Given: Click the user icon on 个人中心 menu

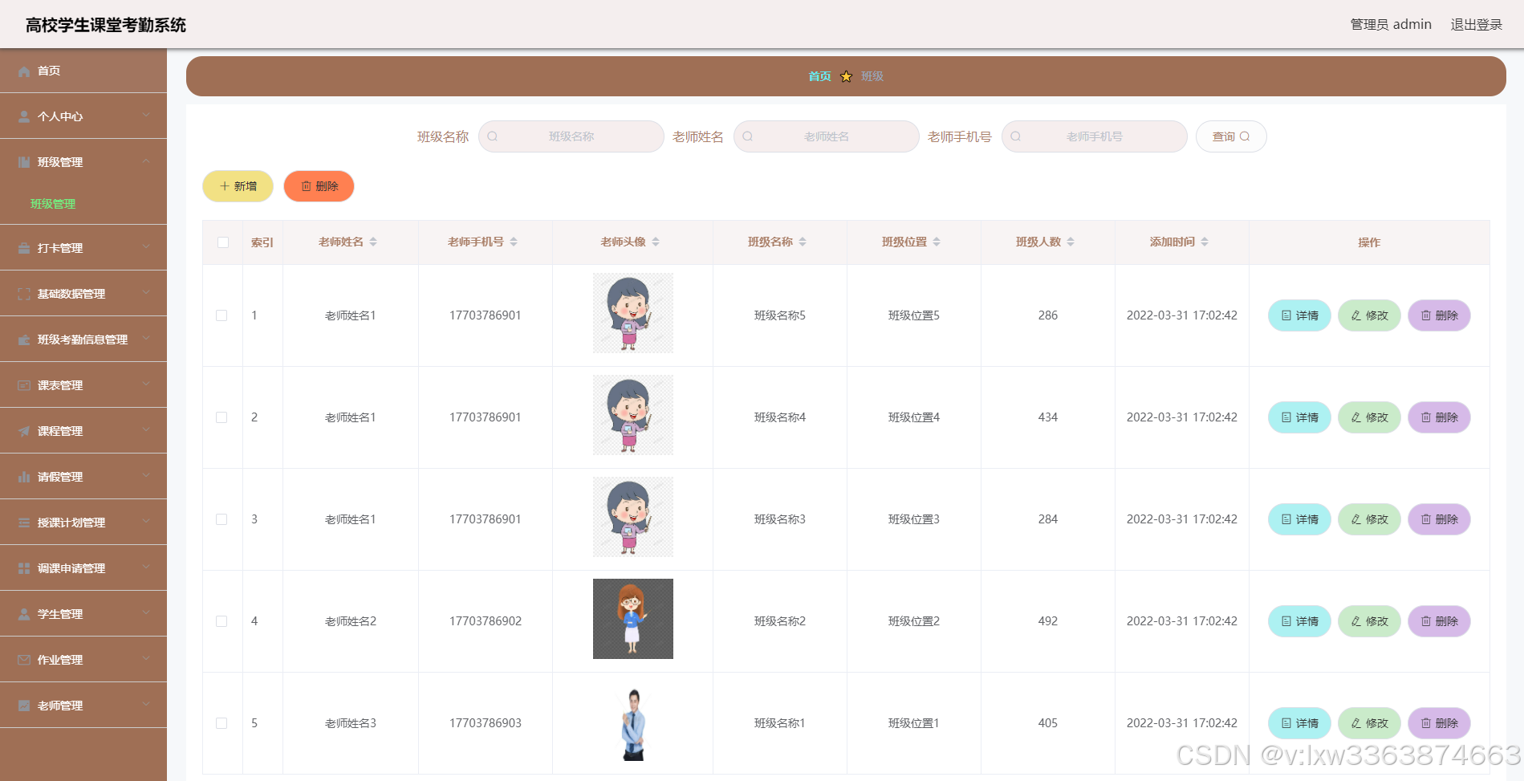Looking at the screenshot, I should (x=23, y=116).
